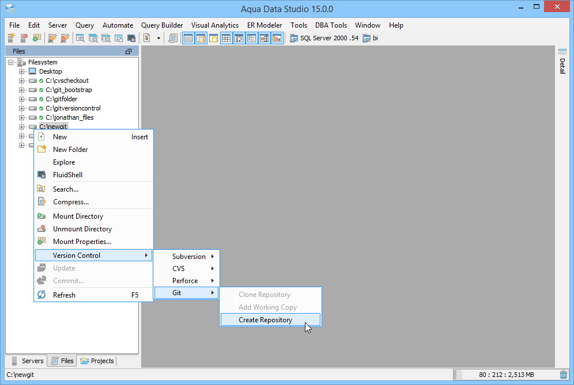Image resolution: width=574 pixels, height=385 pixels.
Task: Click the Unregister Server icon with minus sign
Action: [x=24, y=38]
